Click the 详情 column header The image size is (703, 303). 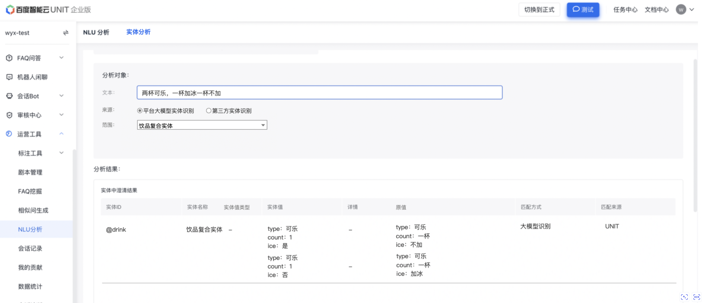point(352,207)
